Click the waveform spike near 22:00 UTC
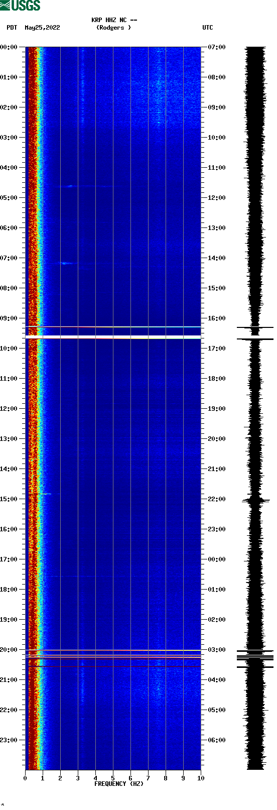The height and width of the screenshot is (810, 277). pyautogui.click(x=256, y=500)
